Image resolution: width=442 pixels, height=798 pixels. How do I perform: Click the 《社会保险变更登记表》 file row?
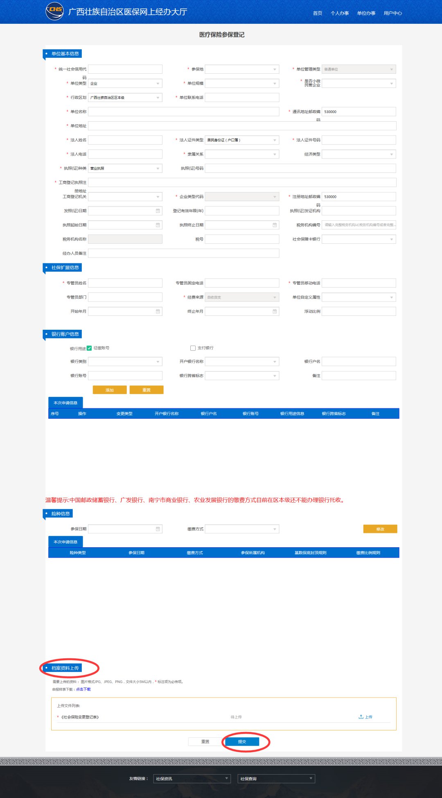click(x=223, y=717)
